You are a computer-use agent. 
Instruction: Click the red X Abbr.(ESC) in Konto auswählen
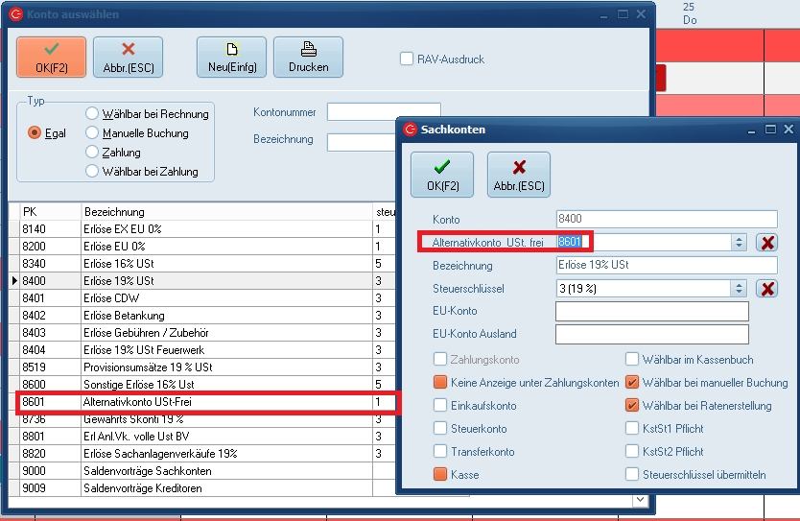(128, 48)
